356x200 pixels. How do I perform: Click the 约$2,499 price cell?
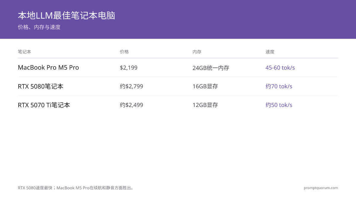click(131, 105)
